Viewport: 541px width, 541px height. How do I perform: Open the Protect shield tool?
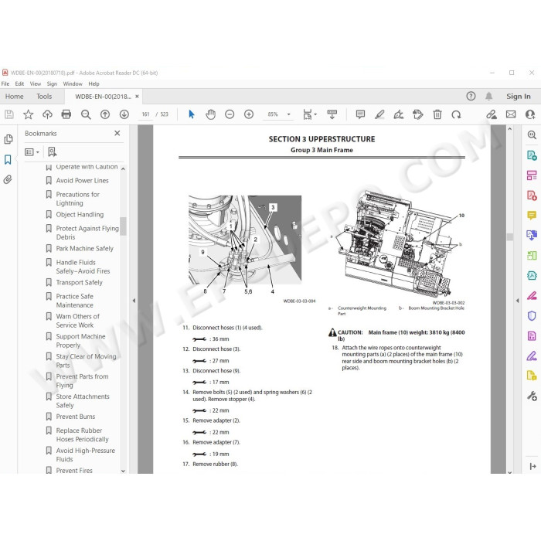(532, 315)
